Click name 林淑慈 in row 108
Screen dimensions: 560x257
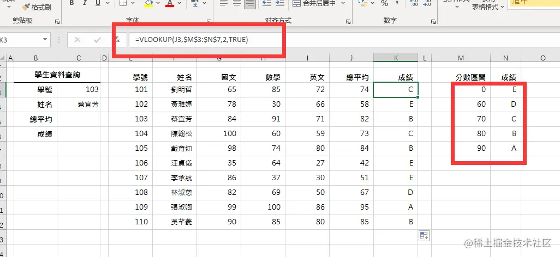(175, 192)
